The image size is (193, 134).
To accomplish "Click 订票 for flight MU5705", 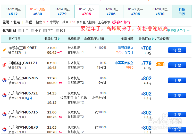I will [177, 80].
